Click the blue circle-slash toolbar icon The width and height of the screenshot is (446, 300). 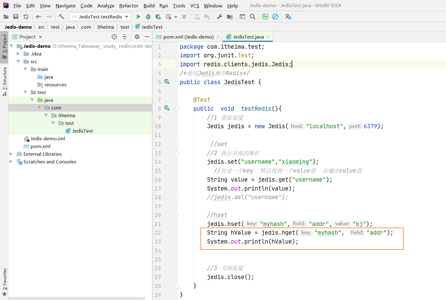275,17
